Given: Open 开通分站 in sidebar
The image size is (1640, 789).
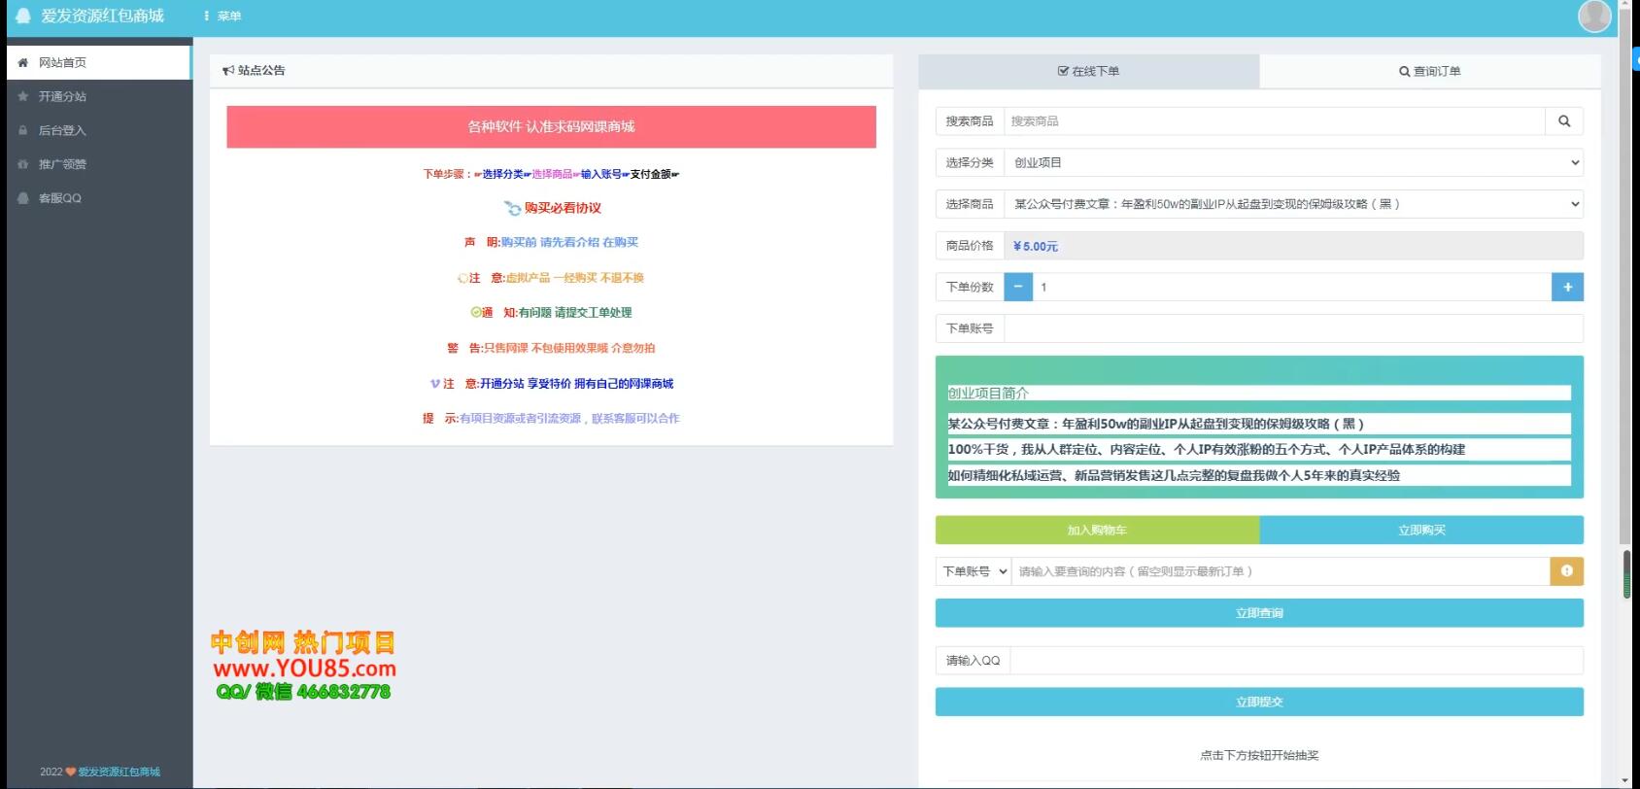Looking at the screenshot, I should 62,96.
